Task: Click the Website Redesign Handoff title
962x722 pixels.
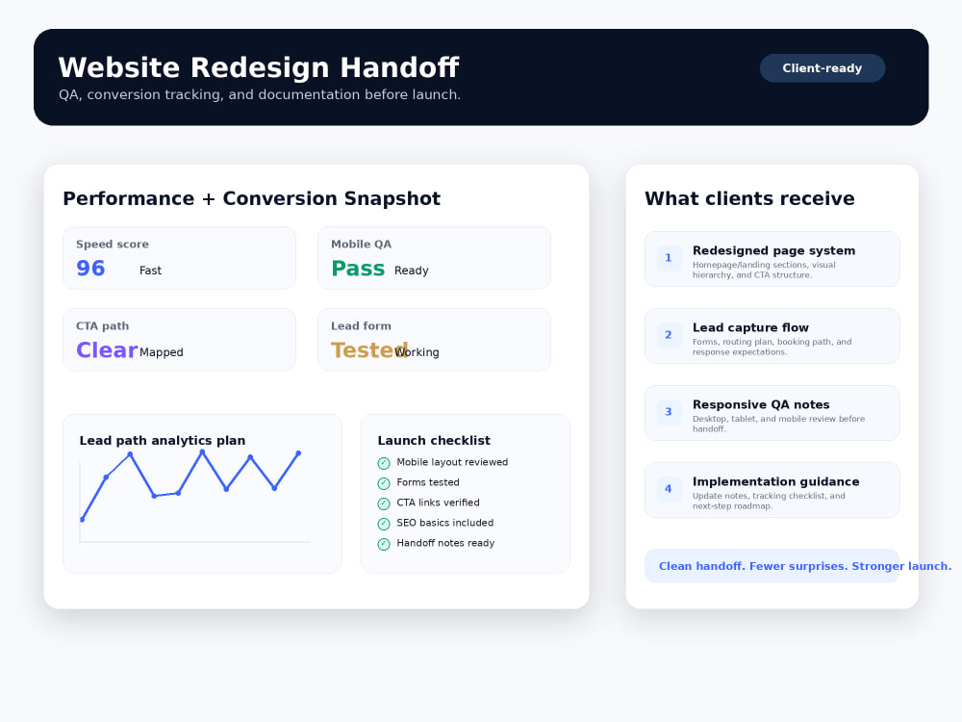Action: pos(258,67)
